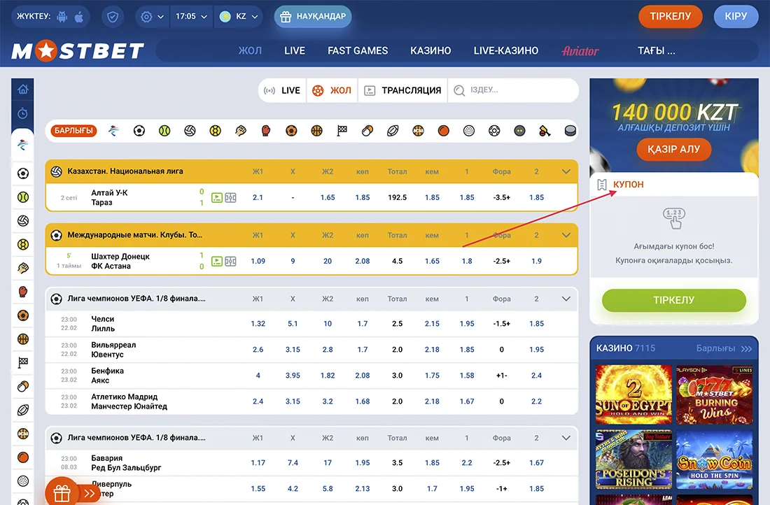Filter by basketball in the top sports row
770x505 pixels.
point(316,131)
